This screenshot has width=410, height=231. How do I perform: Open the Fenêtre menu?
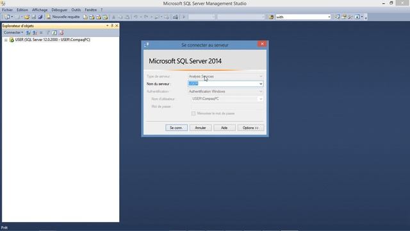(x=91, y=10)
